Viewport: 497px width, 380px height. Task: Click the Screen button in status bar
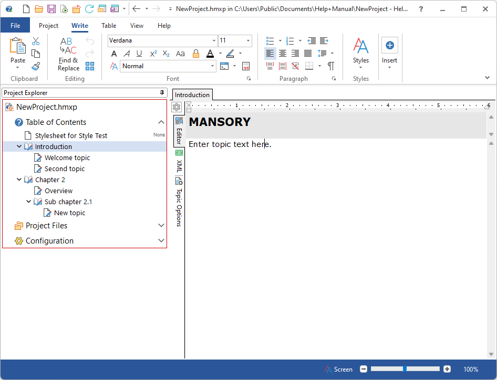pyautogui.click(x=338, y=370)
